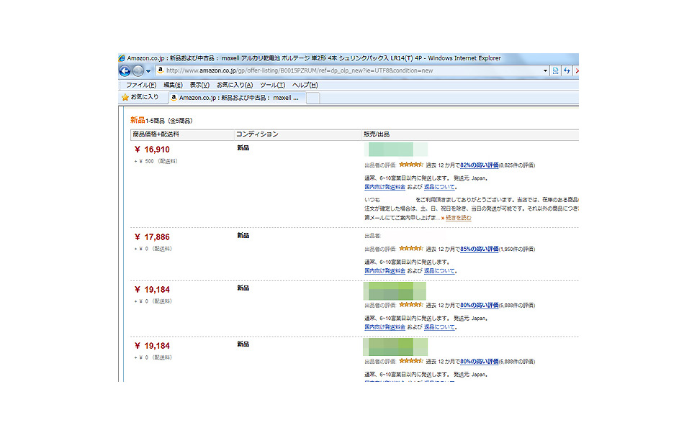Screen dimensions: 697x435
Task: Click the price ¥ 17,886
Action: (152, 237)
